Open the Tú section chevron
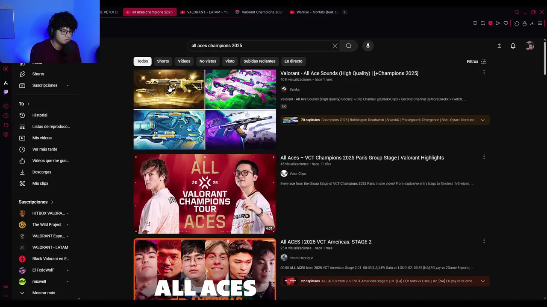 (28, 104)
